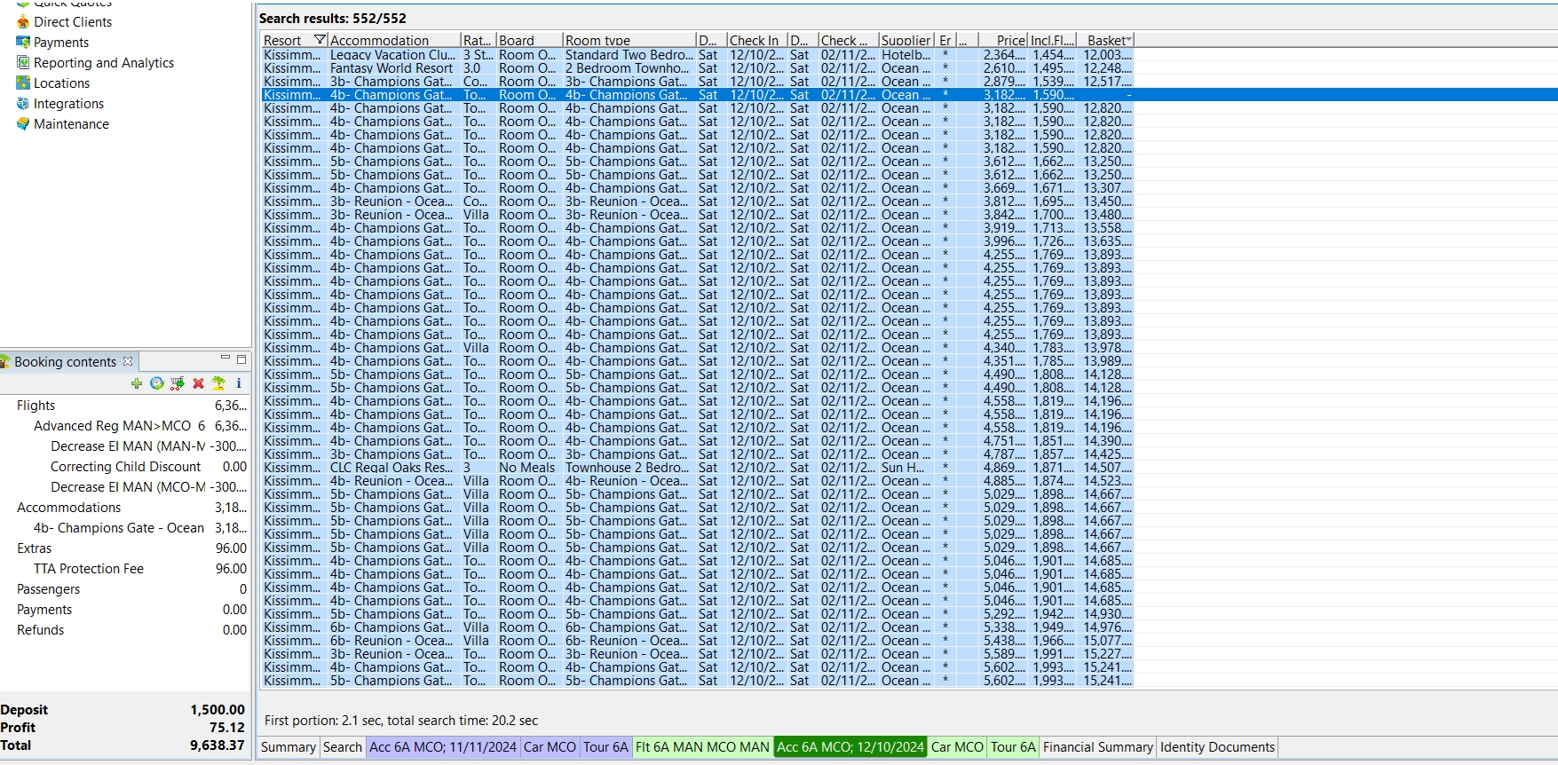This screenshot has height=765, width=1558.
Task: Select the Correcting Child Discount item
Action: [x=126, y=467]
